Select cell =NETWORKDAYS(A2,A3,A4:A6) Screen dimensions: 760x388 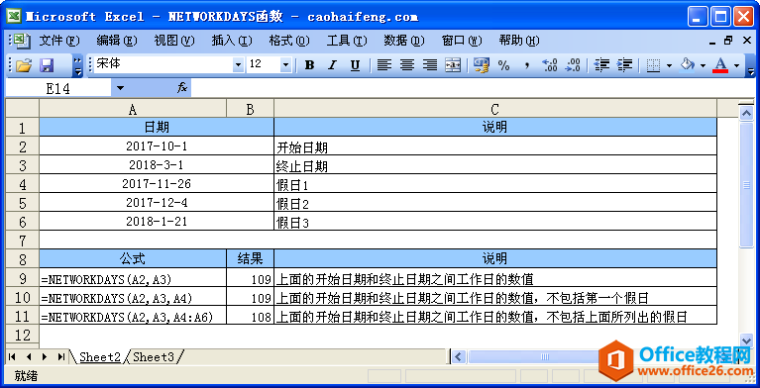[x=133, y=316]
